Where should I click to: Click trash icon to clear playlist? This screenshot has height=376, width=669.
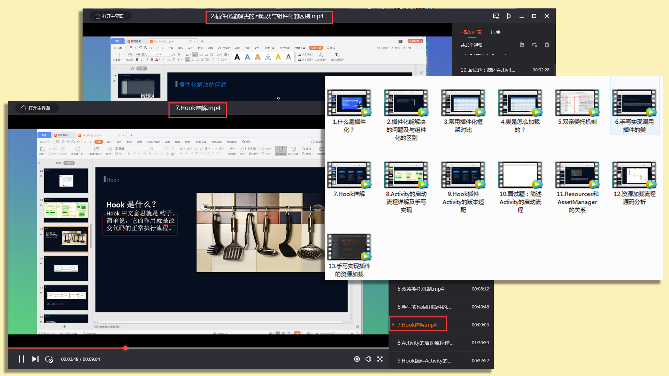click(547, 45)
